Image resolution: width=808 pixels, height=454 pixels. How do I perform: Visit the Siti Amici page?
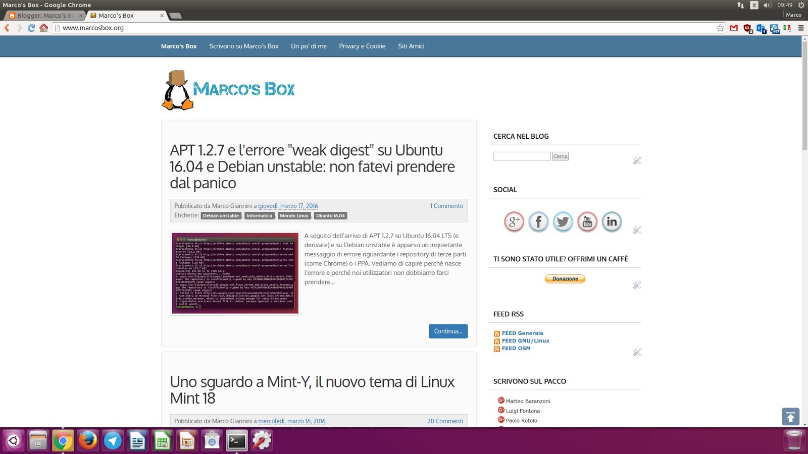(411, 46)
